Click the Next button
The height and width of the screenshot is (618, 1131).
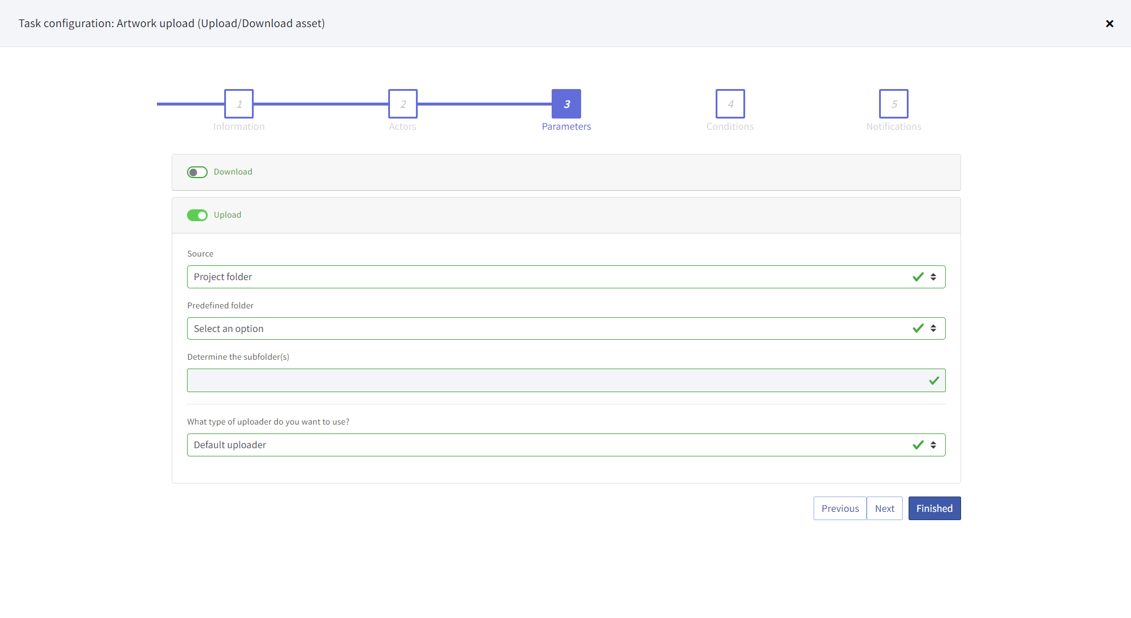884,508
